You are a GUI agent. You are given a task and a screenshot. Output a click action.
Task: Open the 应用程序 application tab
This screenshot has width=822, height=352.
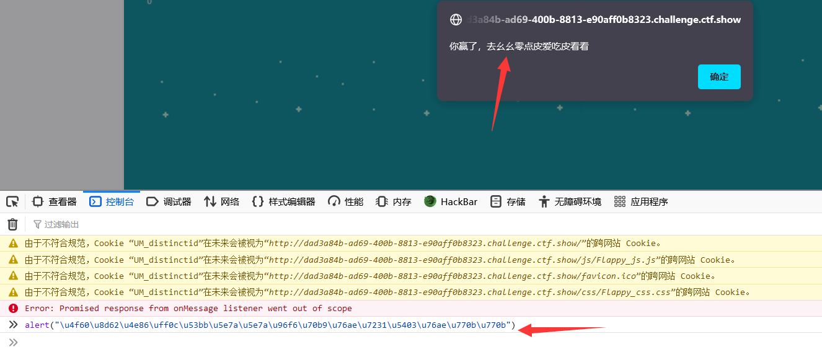[x=641, y=201]
